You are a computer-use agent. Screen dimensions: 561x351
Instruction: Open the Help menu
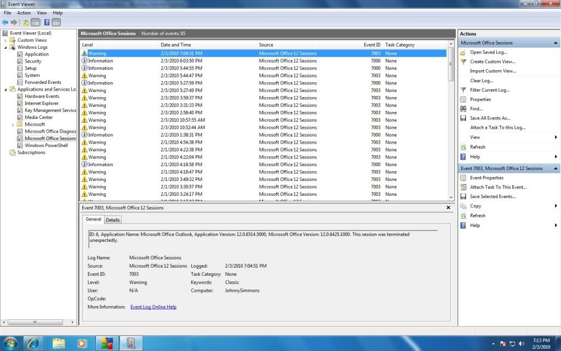pos(58,13)
